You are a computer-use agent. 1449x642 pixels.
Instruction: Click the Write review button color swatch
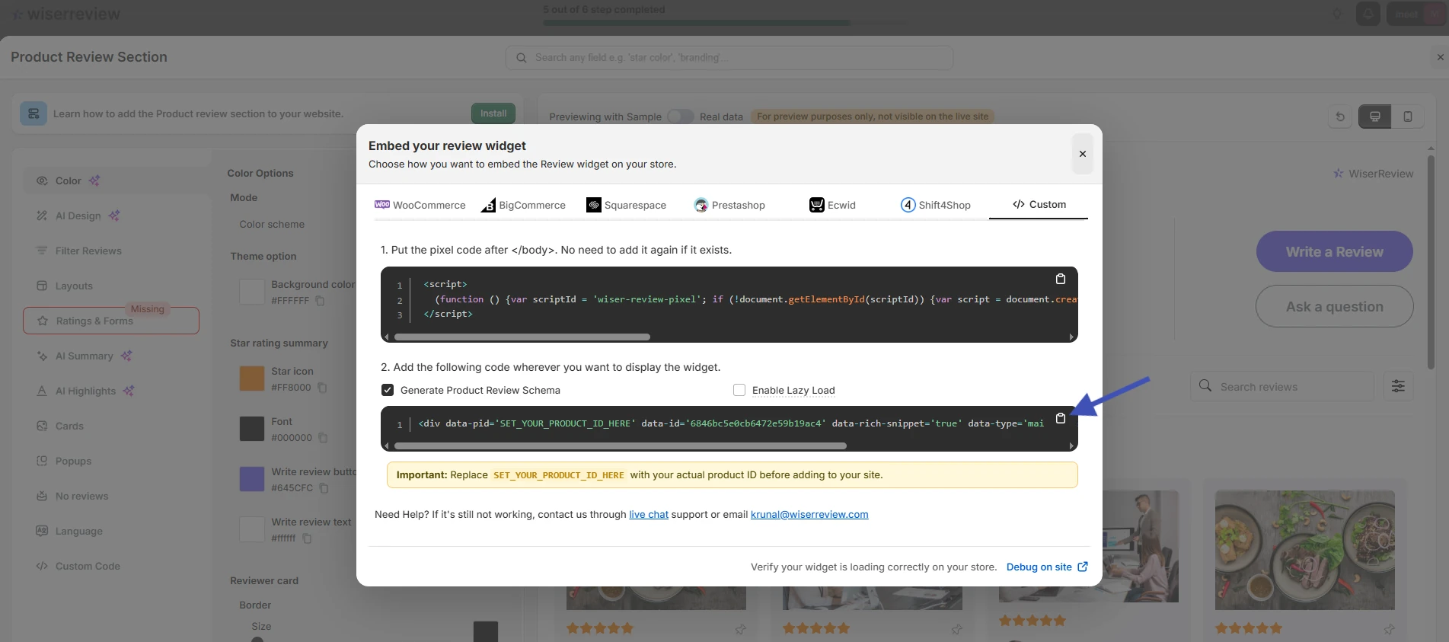coord(252,479)
